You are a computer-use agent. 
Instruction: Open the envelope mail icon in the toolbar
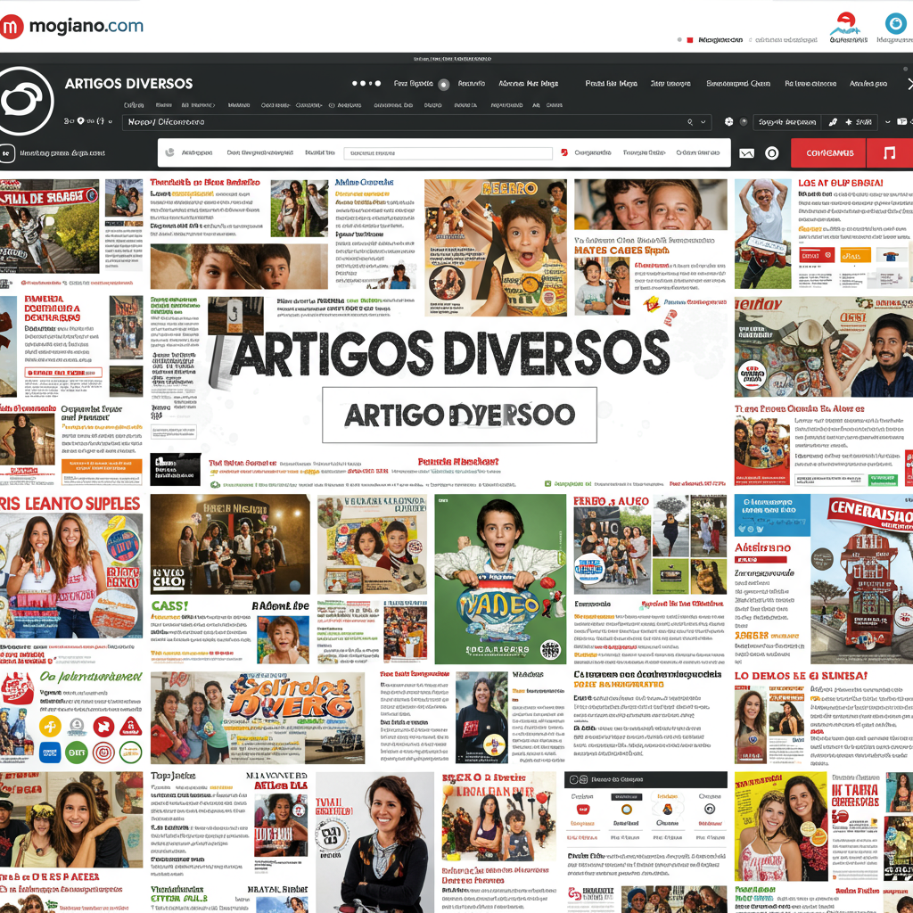746,152
